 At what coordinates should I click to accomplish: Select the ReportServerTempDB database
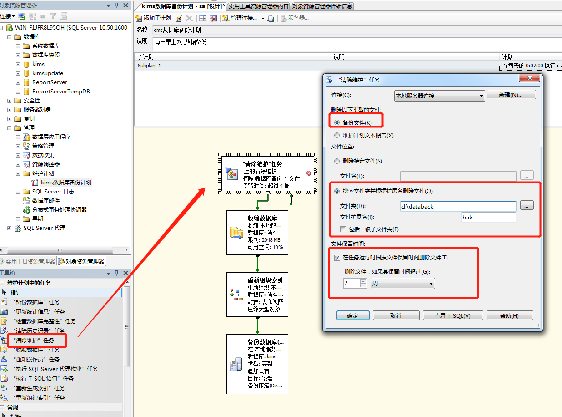tap(61, 91)
